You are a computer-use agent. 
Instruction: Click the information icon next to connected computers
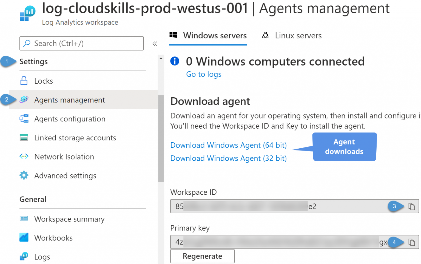tap(175, 61)
